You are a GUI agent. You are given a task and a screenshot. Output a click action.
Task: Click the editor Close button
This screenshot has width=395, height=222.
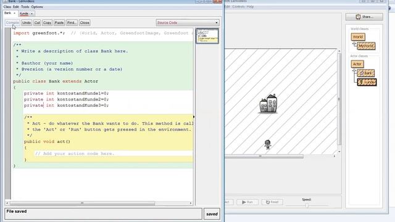85,23
